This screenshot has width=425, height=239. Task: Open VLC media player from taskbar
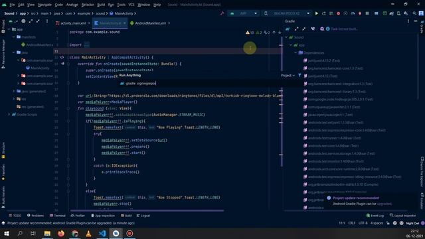click(88, 233)
